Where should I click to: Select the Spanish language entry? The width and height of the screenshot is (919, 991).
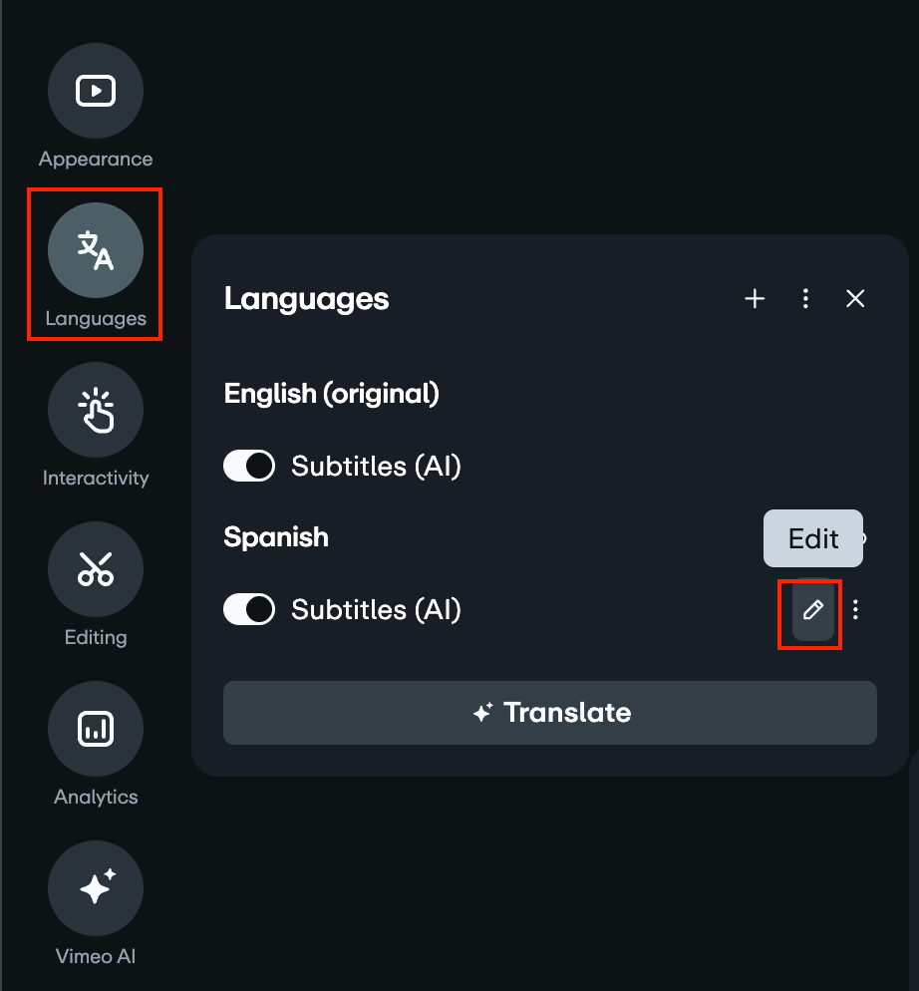tap(276, 537)
